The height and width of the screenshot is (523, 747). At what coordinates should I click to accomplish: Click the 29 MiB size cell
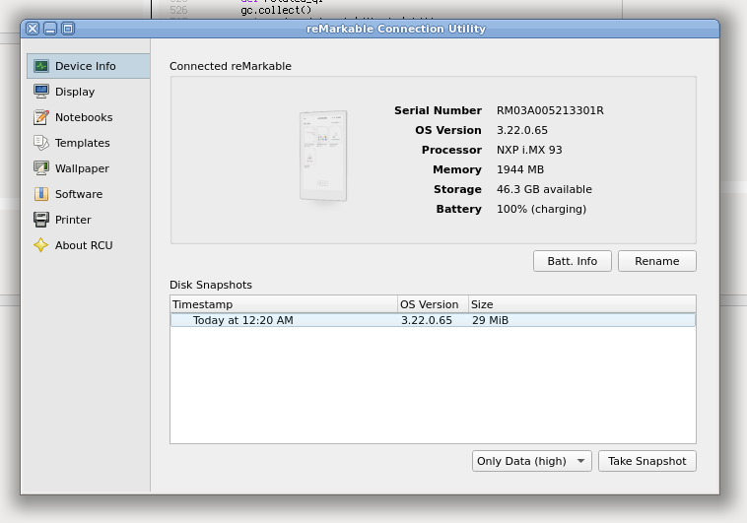[490, 320]
